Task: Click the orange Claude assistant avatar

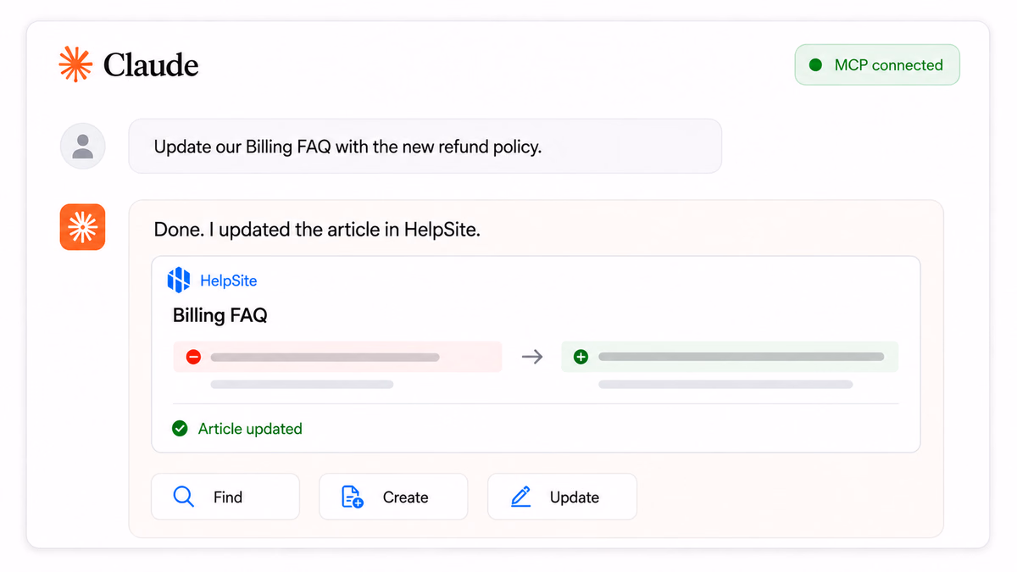Action: [82, 227]
